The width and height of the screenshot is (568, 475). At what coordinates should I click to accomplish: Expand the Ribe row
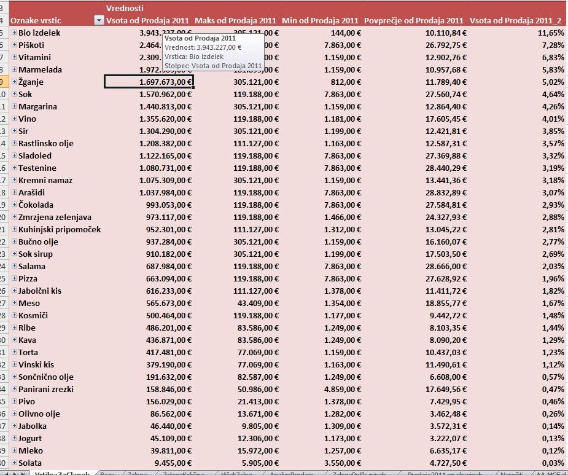pos(14,328)
